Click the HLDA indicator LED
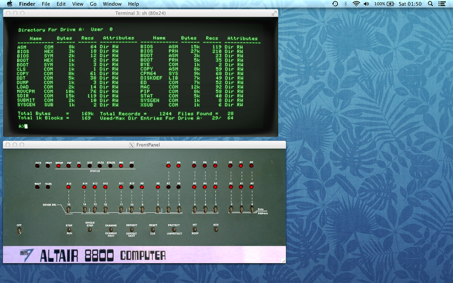 click(x=48, y=187)
